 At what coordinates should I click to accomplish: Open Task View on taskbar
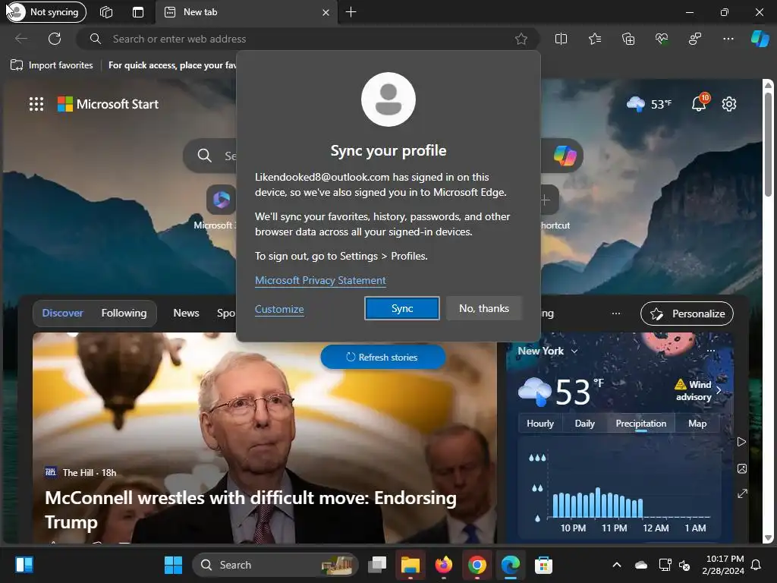click(377, 565)
